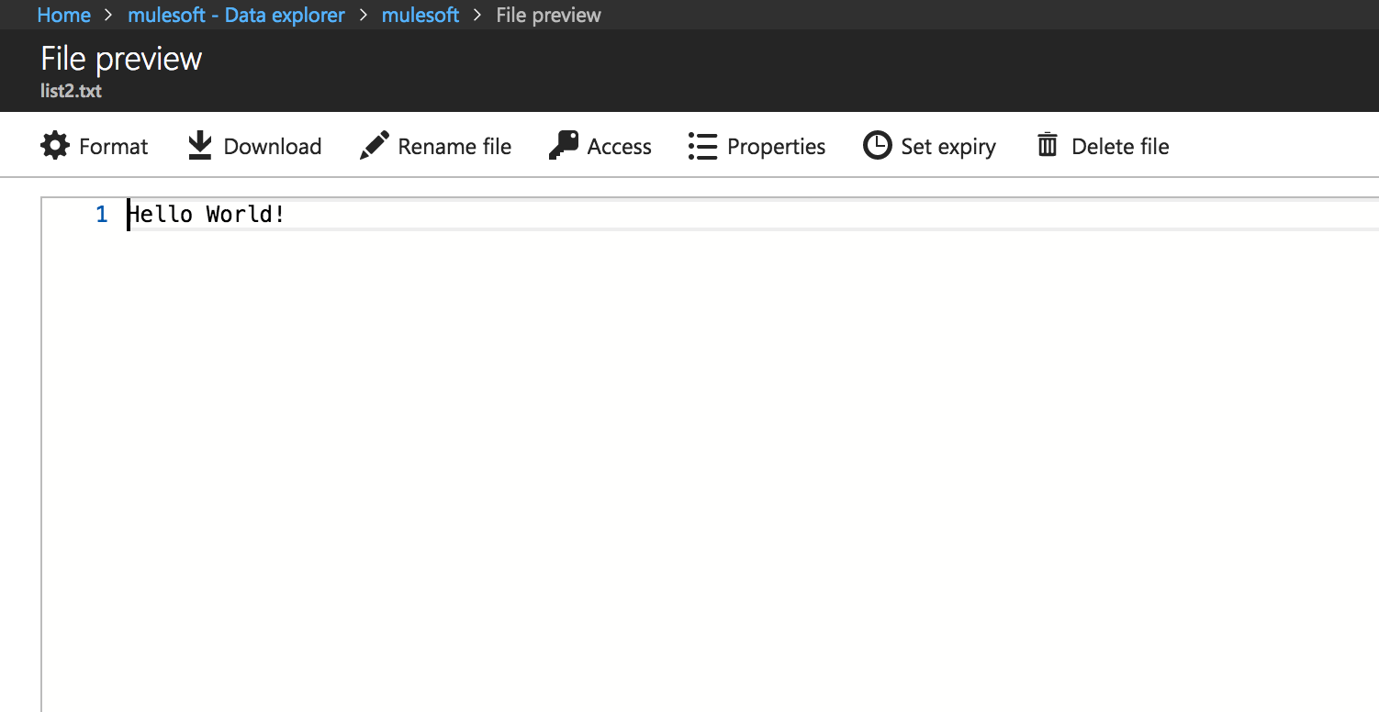Screen dimensions: 1379x712
Task: Navigate to the mulesoft breadcrumb
Action: [x=420, y=15]
